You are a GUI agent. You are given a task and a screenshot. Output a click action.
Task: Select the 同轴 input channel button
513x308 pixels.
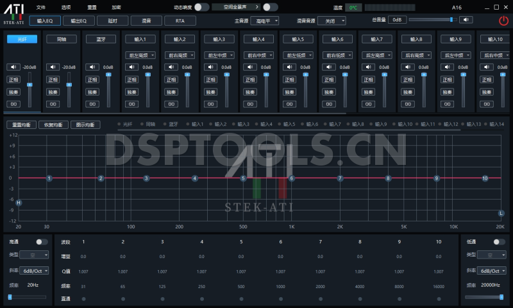point(62,39)
